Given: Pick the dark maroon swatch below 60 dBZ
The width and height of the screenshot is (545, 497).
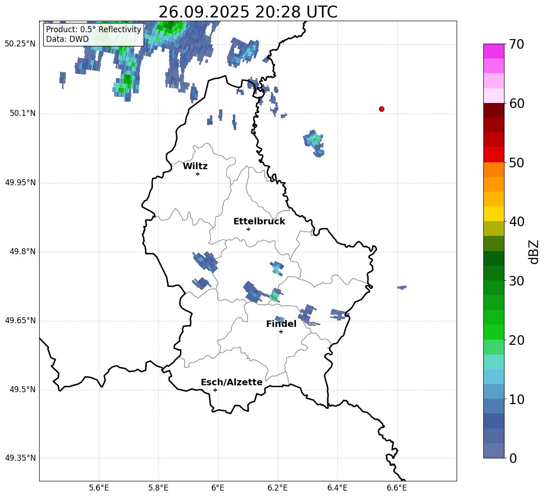Looking at the screenshot, I should [493, 111].
